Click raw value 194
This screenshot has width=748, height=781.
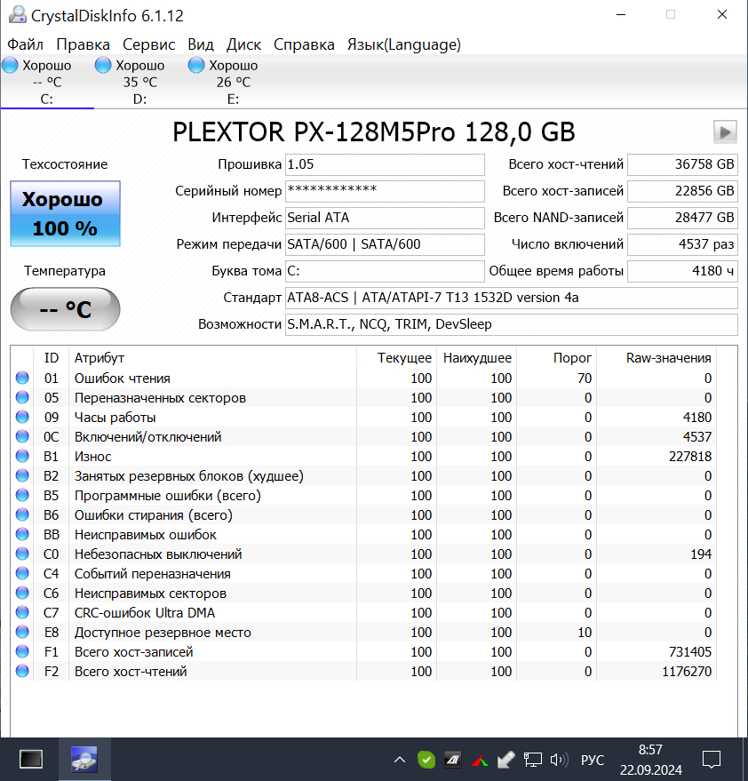(701, 554)
